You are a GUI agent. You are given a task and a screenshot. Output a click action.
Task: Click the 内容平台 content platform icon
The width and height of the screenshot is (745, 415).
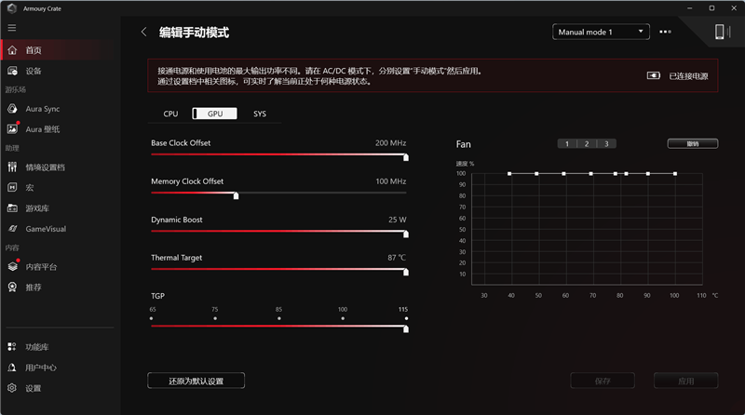(x=12, y=267)
